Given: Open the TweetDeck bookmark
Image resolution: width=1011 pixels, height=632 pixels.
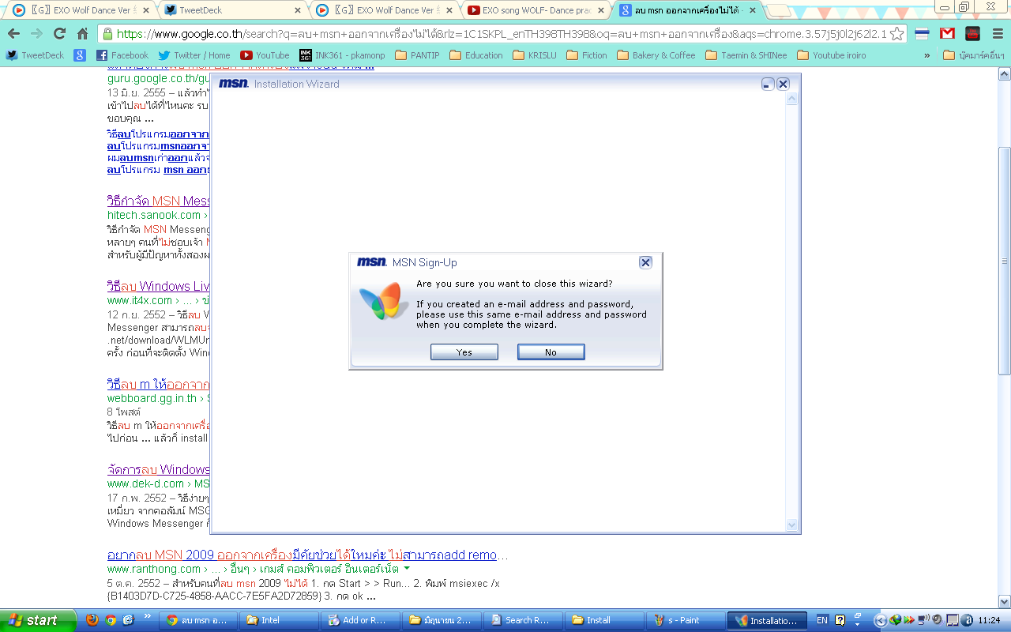Looking at the screenshot, I should click(x=36, y=55).
